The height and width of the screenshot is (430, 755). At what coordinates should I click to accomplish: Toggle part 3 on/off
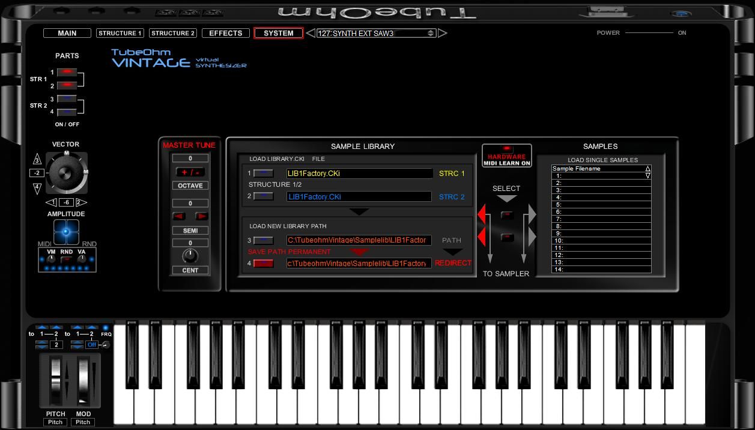point(67,98)
